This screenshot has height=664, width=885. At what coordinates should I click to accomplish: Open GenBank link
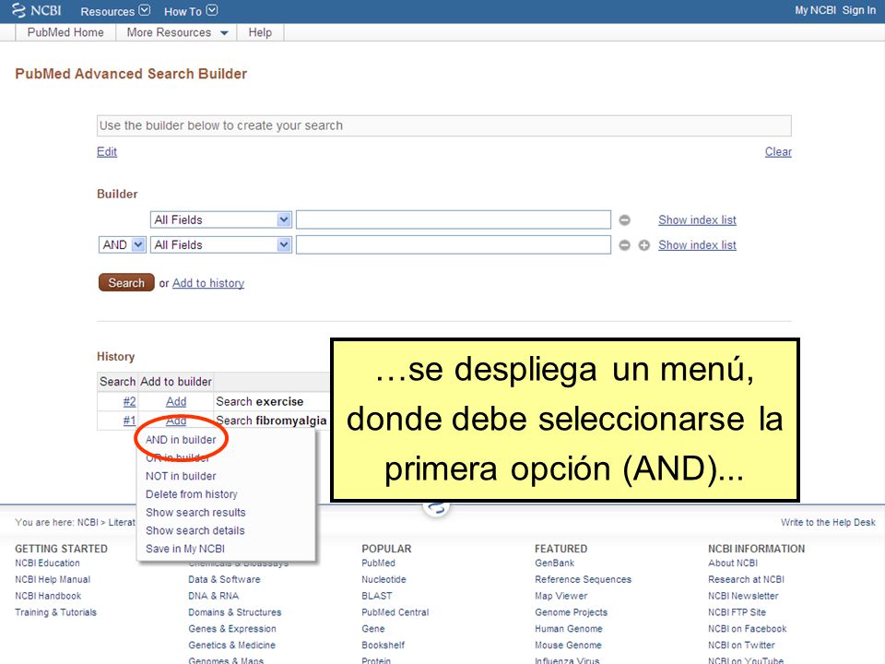point(554,563)
